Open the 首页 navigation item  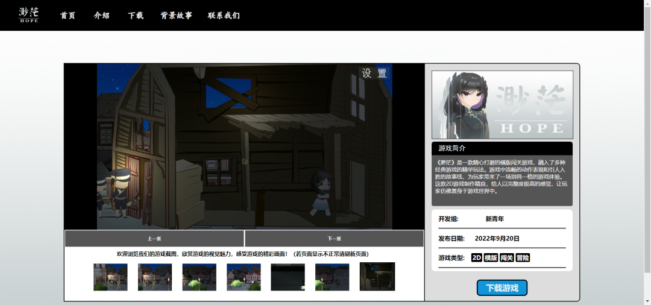(x=68, y=16)
